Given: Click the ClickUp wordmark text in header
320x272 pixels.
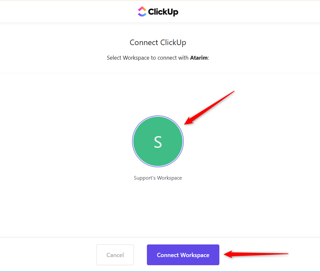Looking at the screenshot, I should click(163, 12).
